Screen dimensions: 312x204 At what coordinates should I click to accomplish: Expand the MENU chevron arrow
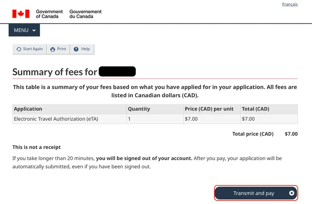point(34,30)
